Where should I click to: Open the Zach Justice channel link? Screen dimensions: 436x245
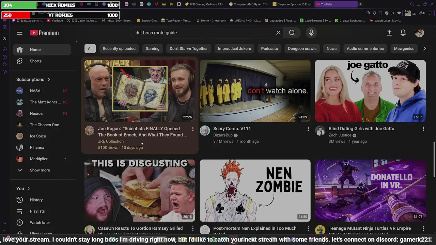point(340,135)
